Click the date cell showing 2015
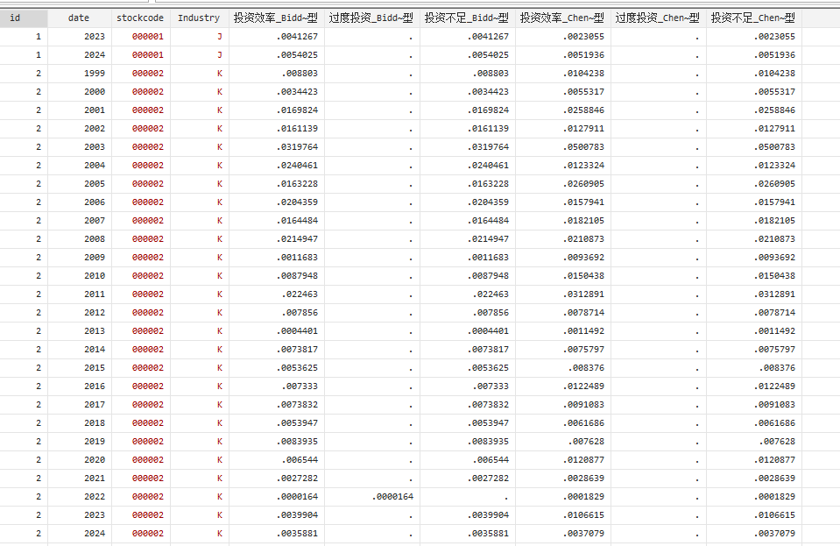 80,367
